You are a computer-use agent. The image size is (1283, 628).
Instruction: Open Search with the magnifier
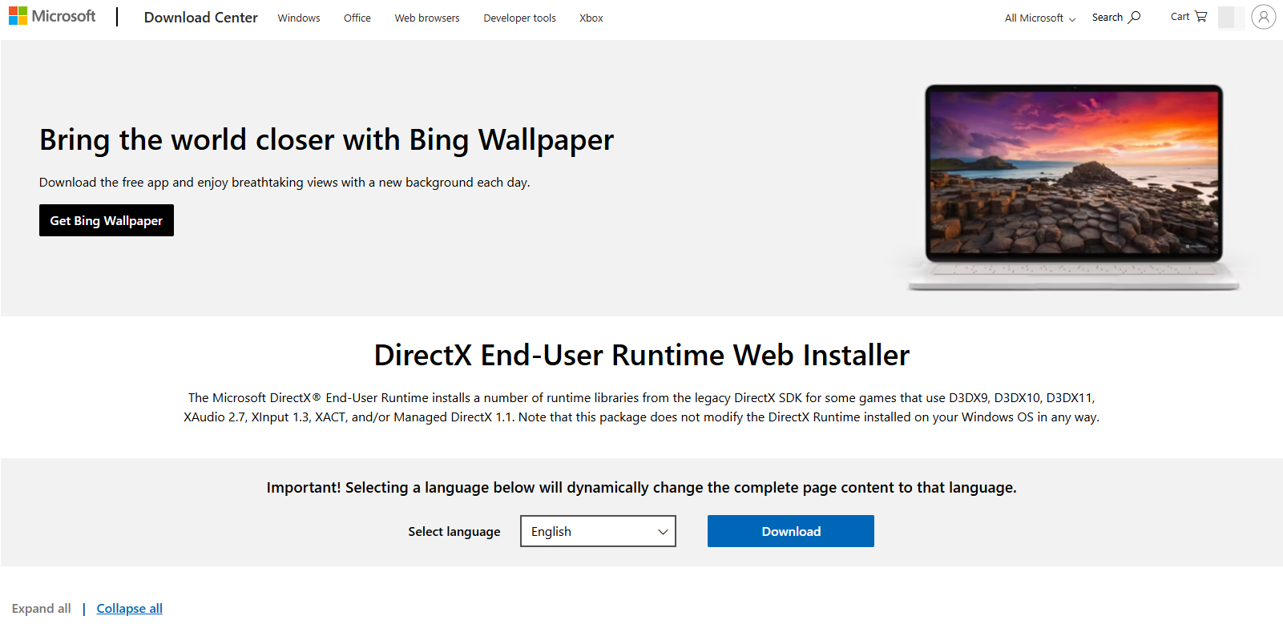click(1116, 18)
